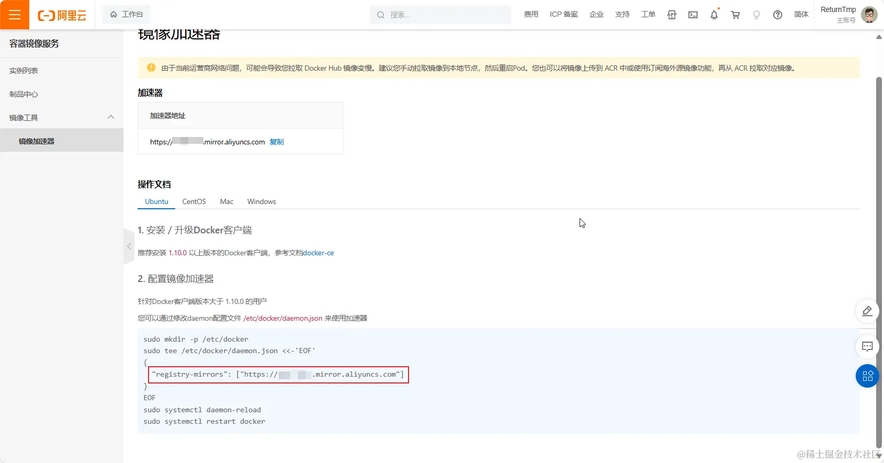Open the 费用 menu
Viewport: 884px width, 463px height.
pos(531,15)
